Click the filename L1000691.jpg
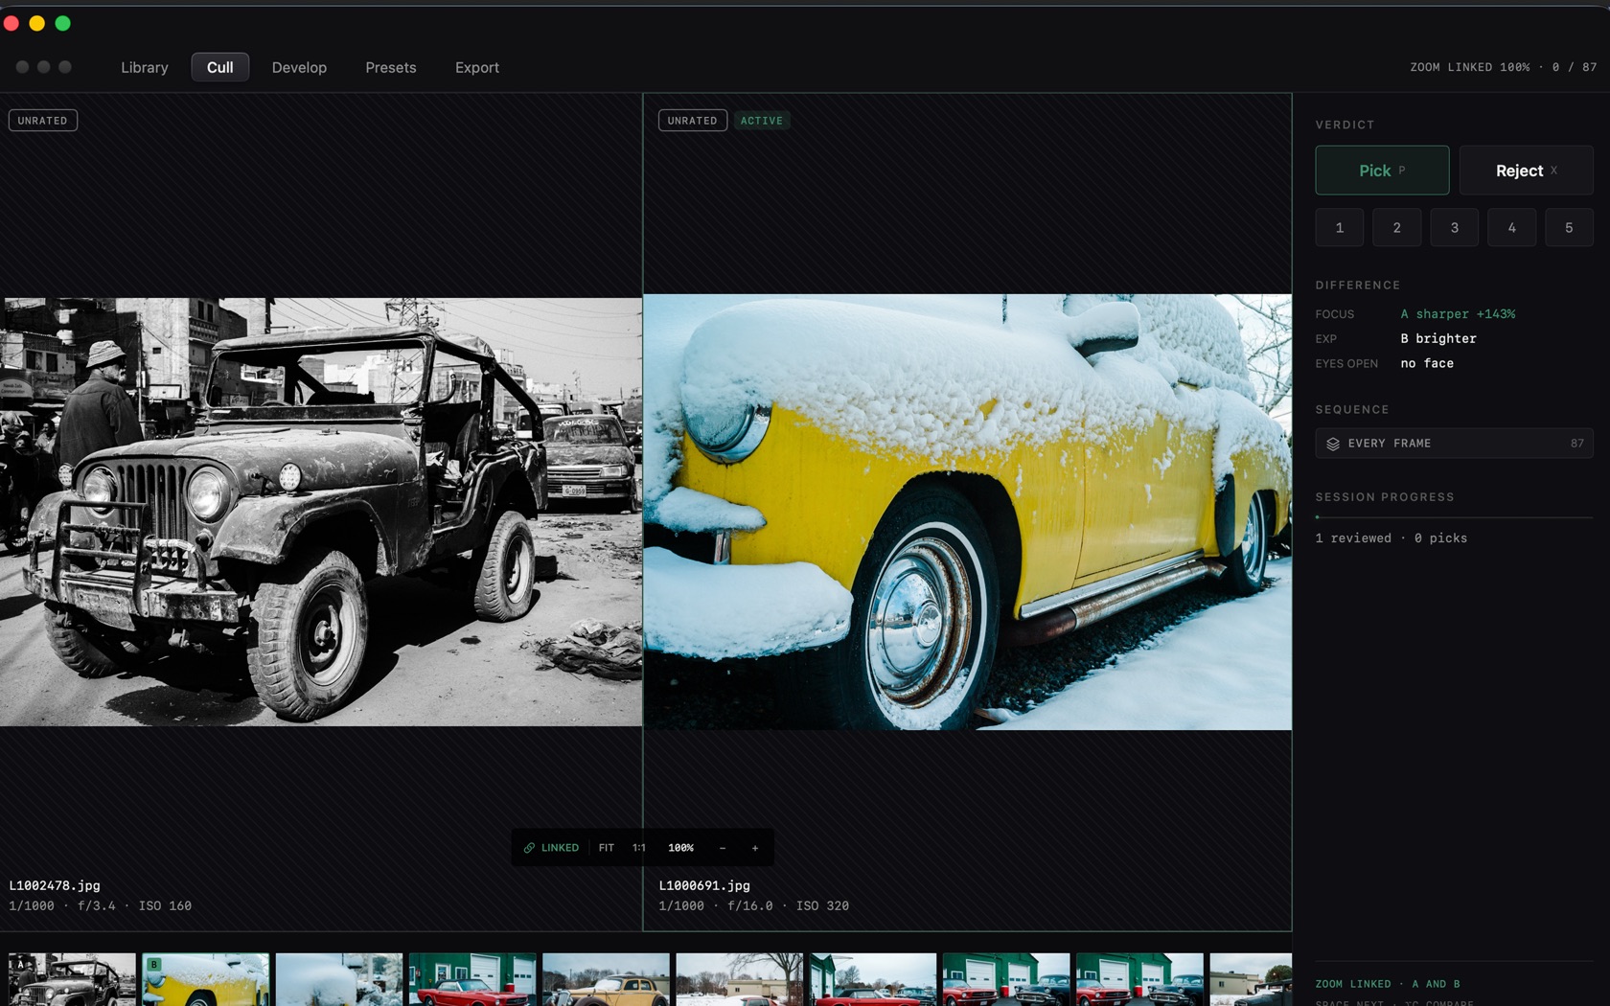The width and height of the screenshot is (1610, 1006). [x=704, y=885]
